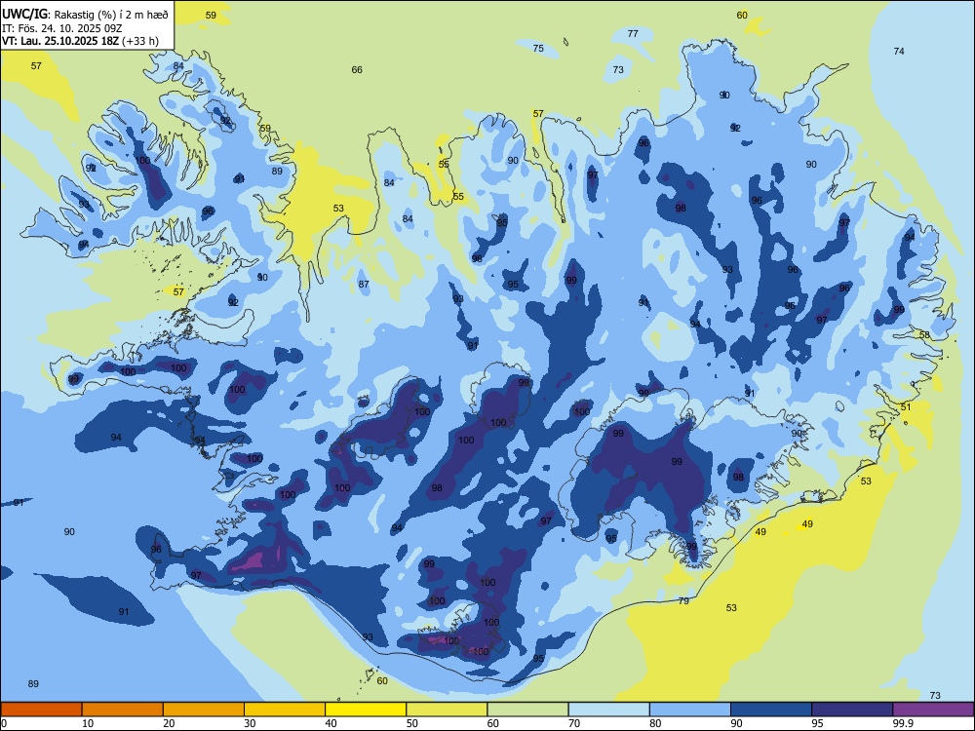Select the map value '51' in the eastern fjords
This screenshot has width=975, height=731.
(906, 406)
